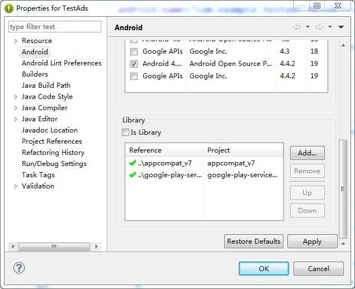This screenshot has height=289, width=355.
Task: Click left arrow of tree horizontal scrollbar
Action: 13,247
